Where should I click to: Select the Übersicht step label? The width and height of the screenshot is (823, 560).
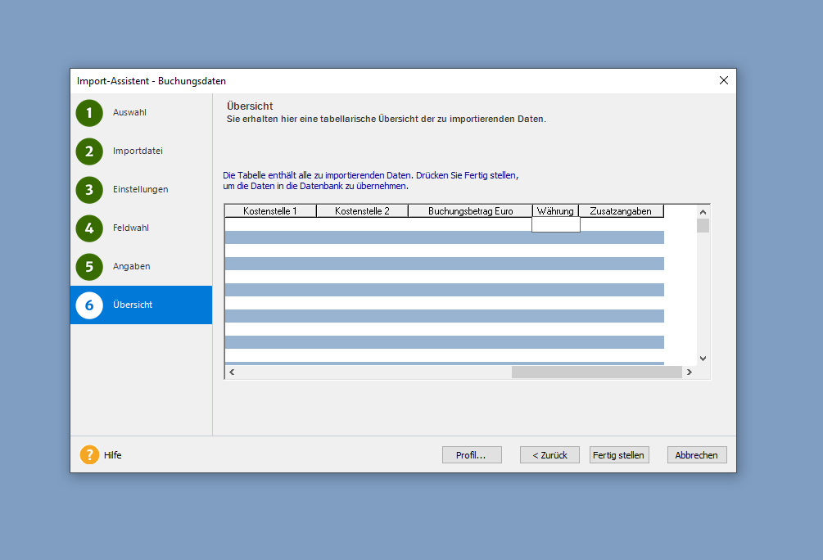coord(133,305)
